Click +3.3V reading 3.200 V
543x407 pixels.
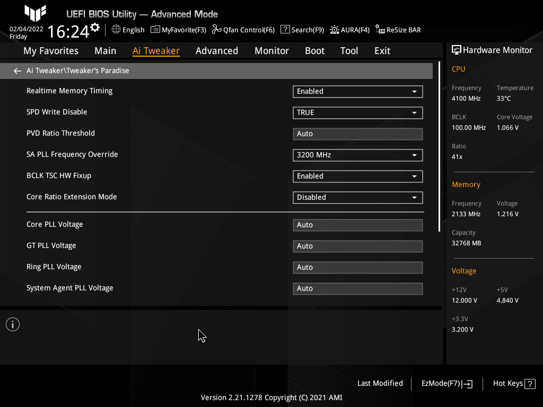pos(462,330)
